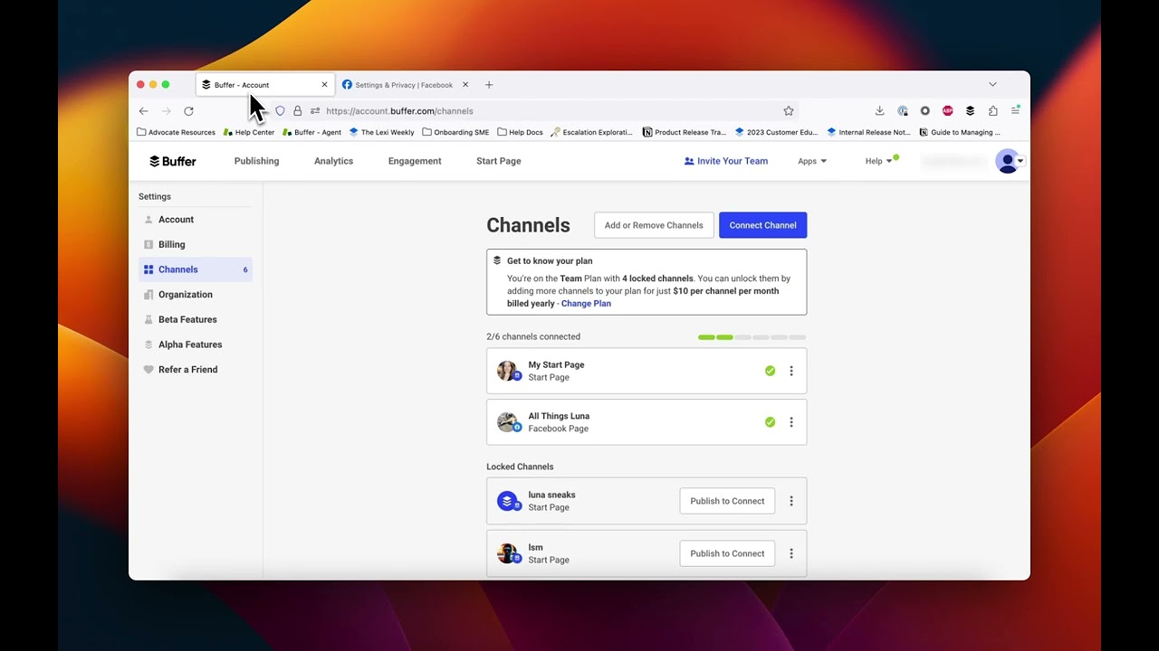Open the list all tabs chevron
The height and width of the screenshot is (651, 1159).
[992, 85]
